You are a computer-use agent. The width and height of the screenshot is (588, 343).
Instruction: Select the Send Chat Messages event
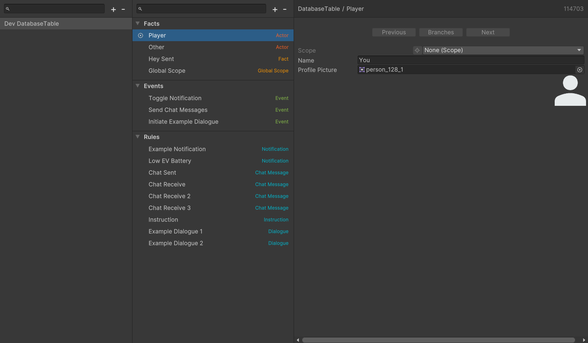tap(213, 110)
